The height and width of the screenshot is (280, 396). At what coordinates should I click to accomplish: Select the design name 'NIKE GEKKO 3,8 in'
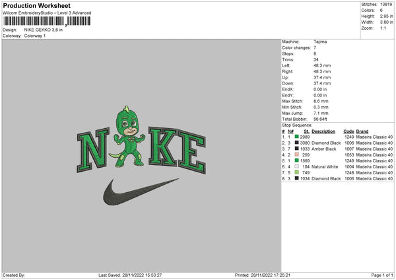coord(44,30)
